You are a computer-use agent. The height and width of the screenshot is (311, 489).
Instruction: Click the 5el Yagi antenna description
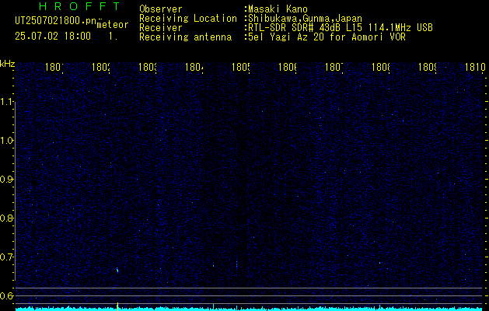pyautogui.click(x=327, y=37)
